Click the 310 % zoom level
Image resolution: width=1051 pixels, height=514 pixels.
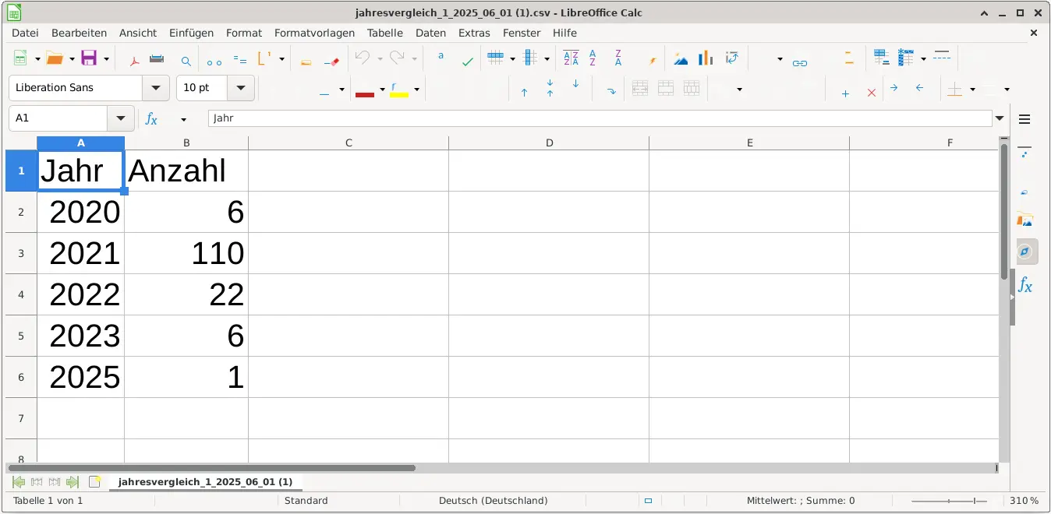[x=1024, y=501]
